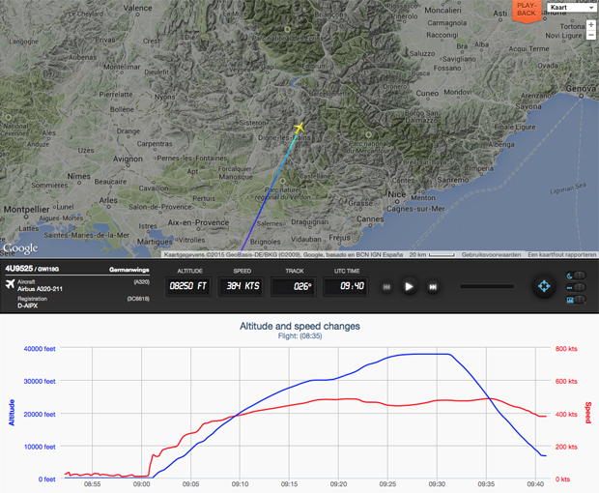Click the D-AIPX registration value

pos(27,305)
